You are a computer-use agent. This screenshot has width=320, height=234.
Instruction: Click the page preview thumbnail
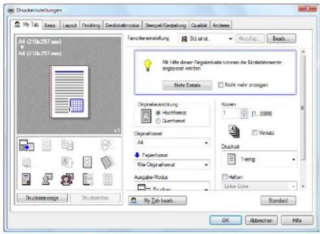point(69,92)
